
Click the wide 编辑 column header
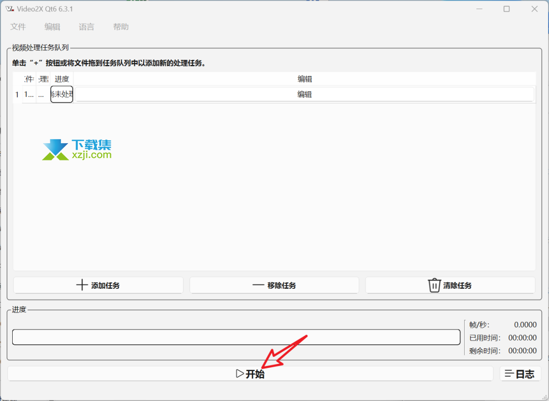tap(304, 79)
